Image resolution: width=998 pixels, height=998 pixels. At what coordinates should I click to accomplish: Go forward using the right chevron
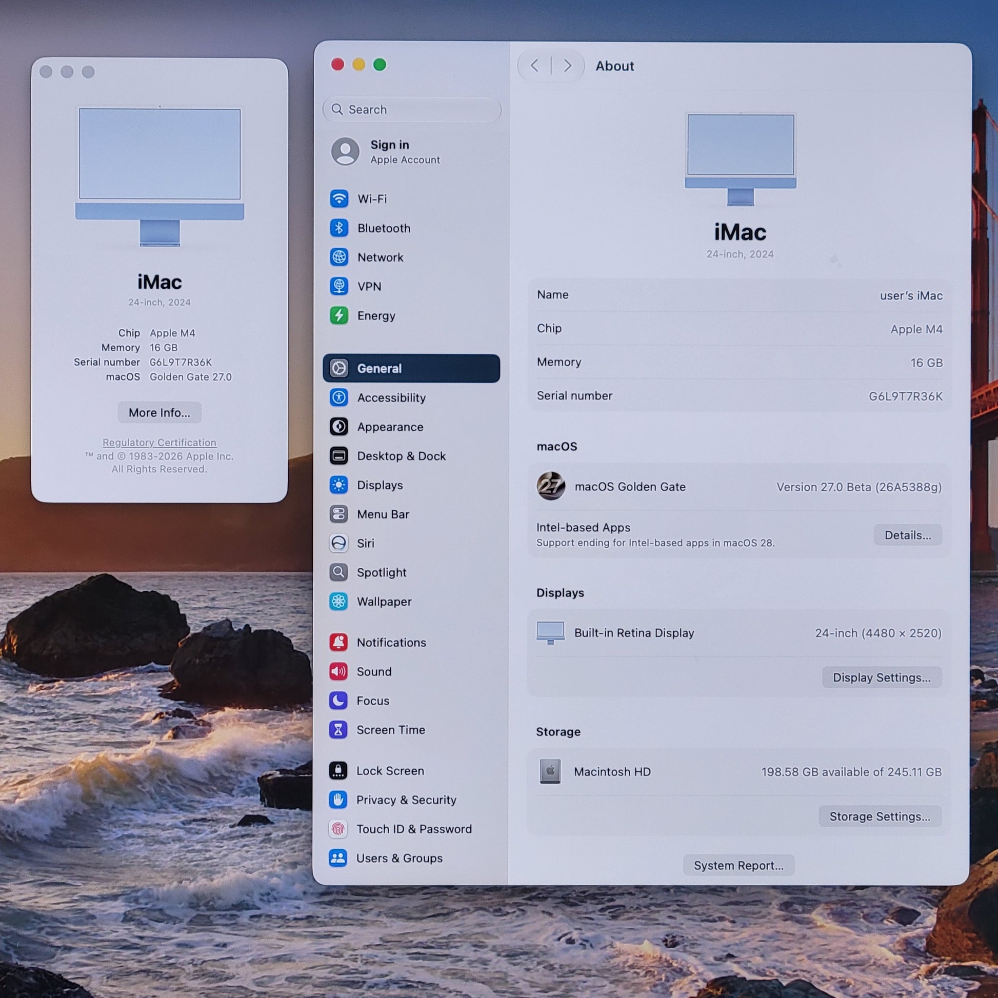(568, 66)
